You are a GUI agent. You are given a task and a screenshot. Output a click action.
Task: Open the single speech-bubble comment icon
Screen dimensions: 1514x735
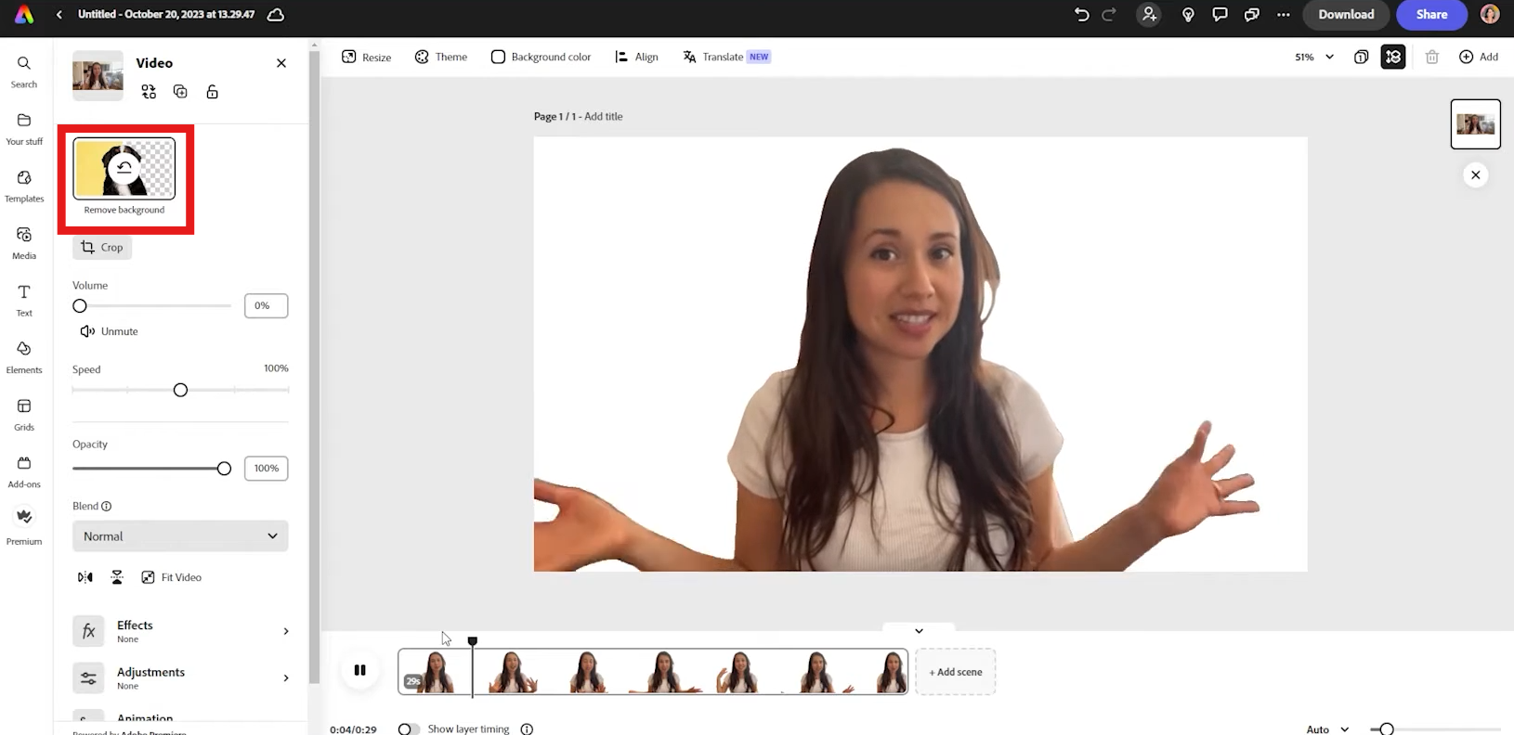[x=1220, y=15]
